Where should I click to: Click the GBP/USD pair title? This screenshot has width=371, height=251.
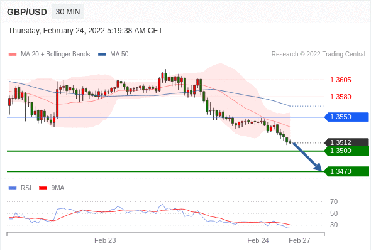point(27,12)
